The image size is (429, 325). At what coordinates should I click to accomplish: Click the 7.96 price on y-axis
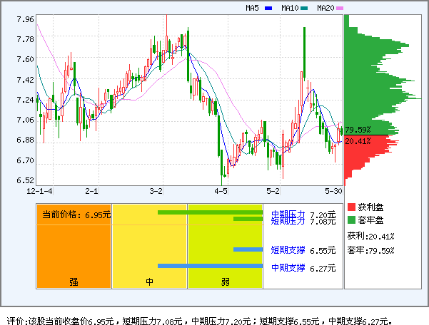click(x=25, y=20)
